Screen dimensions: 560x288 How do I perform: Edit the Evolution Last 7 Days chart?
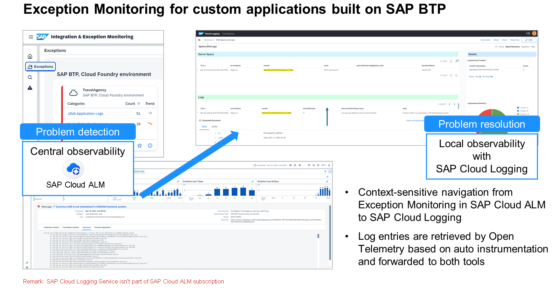point(253,181)
